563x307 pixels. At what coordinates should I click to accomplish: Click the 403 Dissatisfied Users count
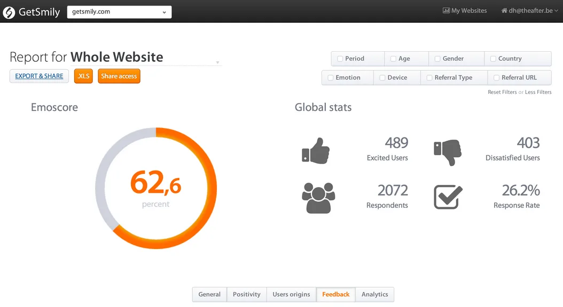point(528,143)
